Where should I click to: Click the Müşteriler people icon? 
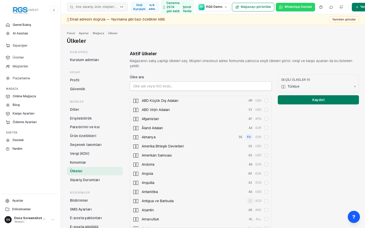coord(8,66)
